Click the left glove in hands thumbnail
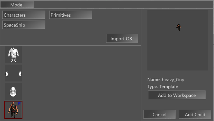The width and height of the screenshot is (214, 121). click(x=7, y=74)
